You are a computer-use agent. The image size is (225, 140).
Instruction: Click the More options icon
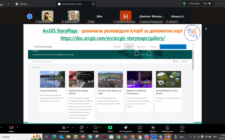point(182,128)
